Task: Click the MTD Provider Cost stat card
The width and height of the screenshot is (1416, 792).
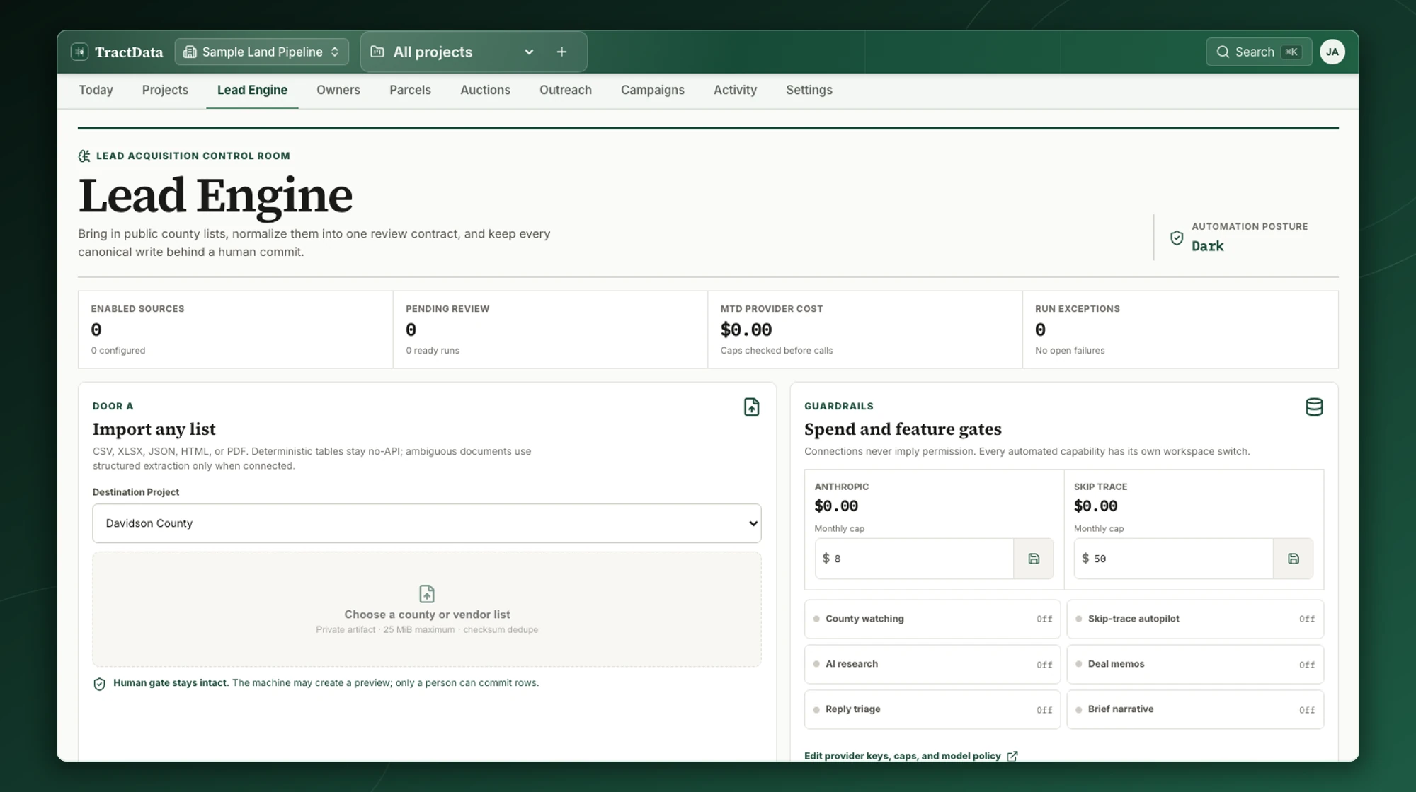Action: [x=864, y=329]
